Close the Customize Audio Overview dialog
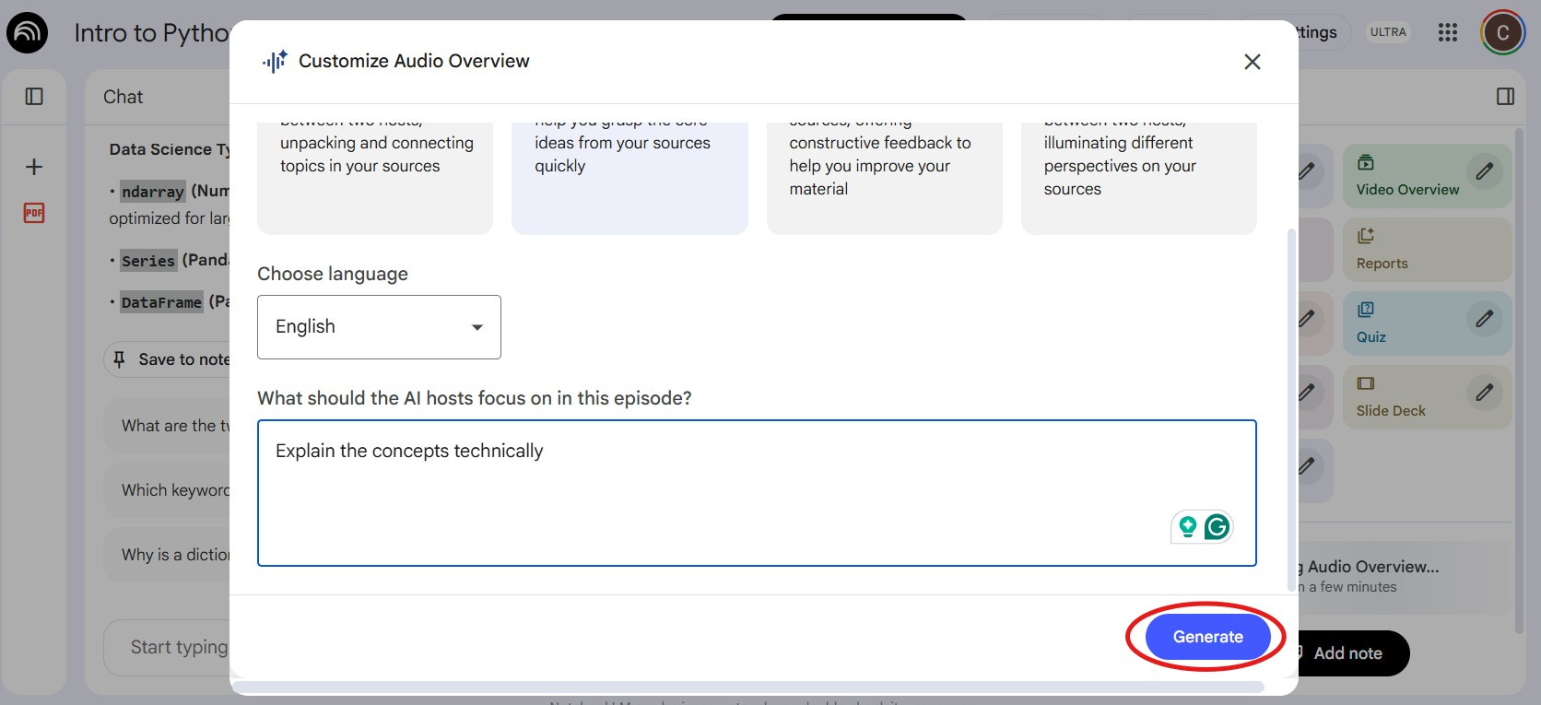The image size is (1541, 705). click(x=1252, y=62)
